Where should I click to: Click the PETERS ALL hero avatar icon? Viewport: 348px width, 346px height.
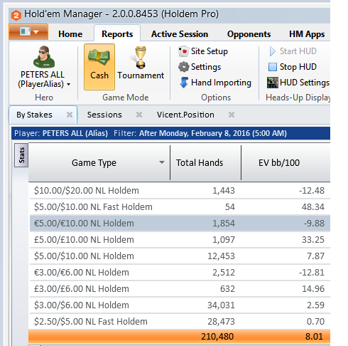tap(44, 57)
